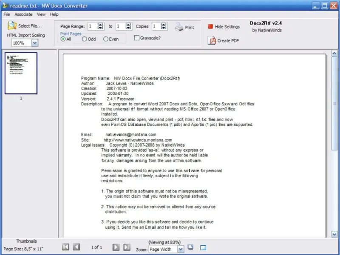Click the app icon in title bar
Screen dimensions: 340x255
[6, 6]
